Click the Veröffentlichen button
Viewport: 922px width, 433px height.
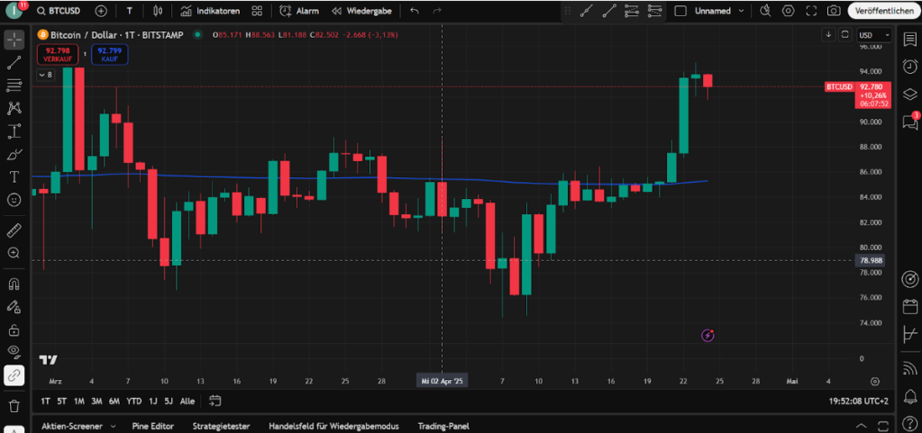click(884, 11)
